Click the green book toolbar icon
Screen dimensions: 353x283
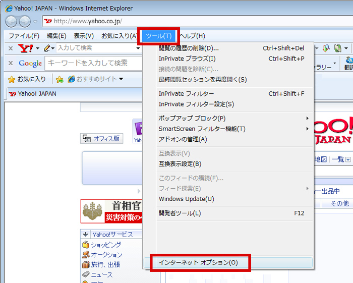[337, 48]
